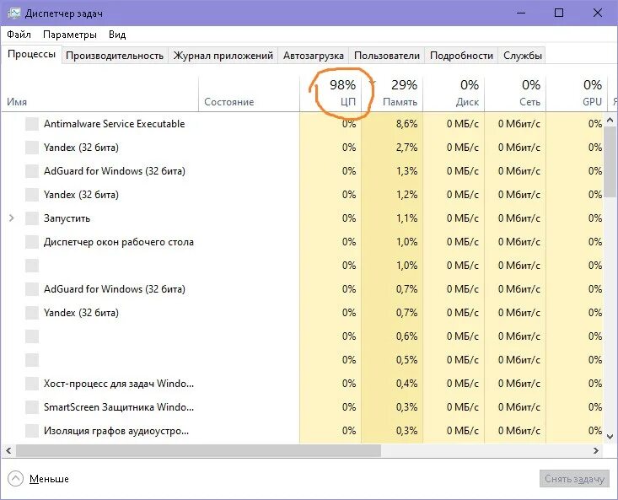
Task: Sort processes by GPU column
Action: click(x=577, y=94)
